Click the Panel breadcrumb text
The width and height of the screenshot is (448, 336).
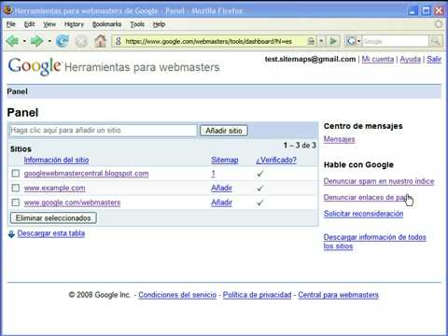tap(17, 91)
